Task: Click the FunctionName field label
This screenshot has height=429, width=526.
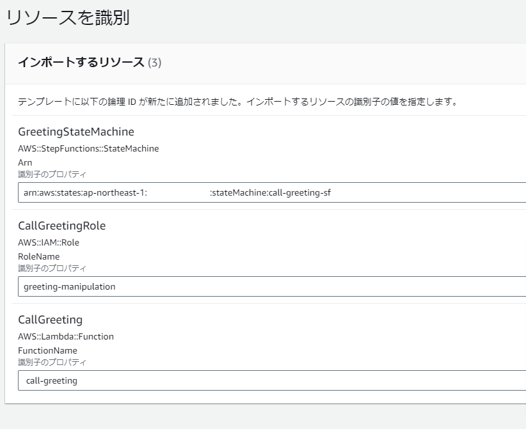Action: [x=47, y=350]
